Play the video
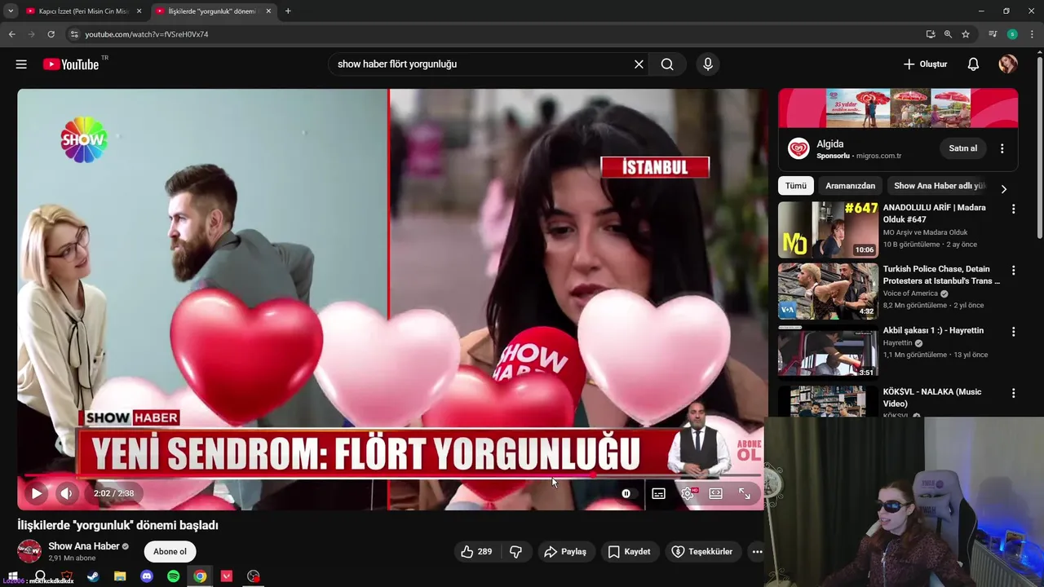Screen dimensions: 1044x587 point(37,493)
